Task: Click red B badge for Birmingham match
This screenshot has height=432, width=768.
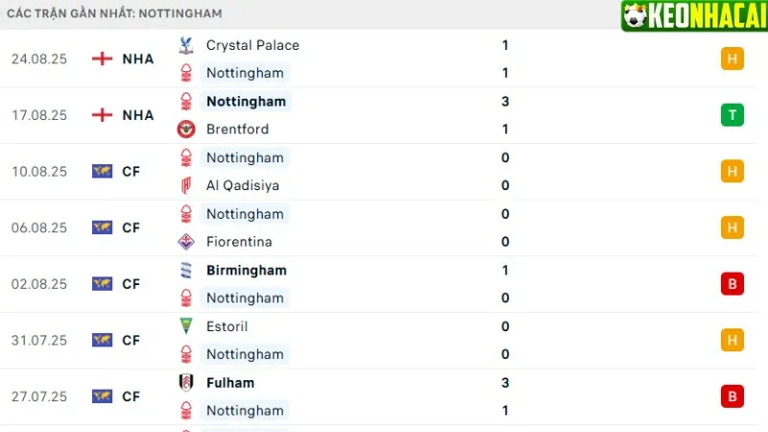Action: click(732, 284)
